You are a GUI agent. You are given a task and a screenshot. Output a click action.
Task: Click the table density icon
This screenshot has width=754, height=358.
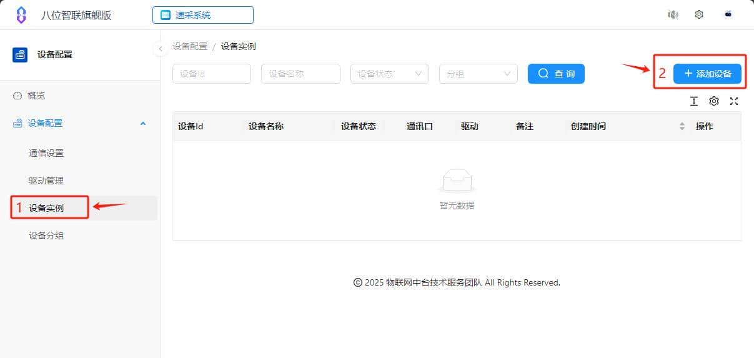(693, 101)
